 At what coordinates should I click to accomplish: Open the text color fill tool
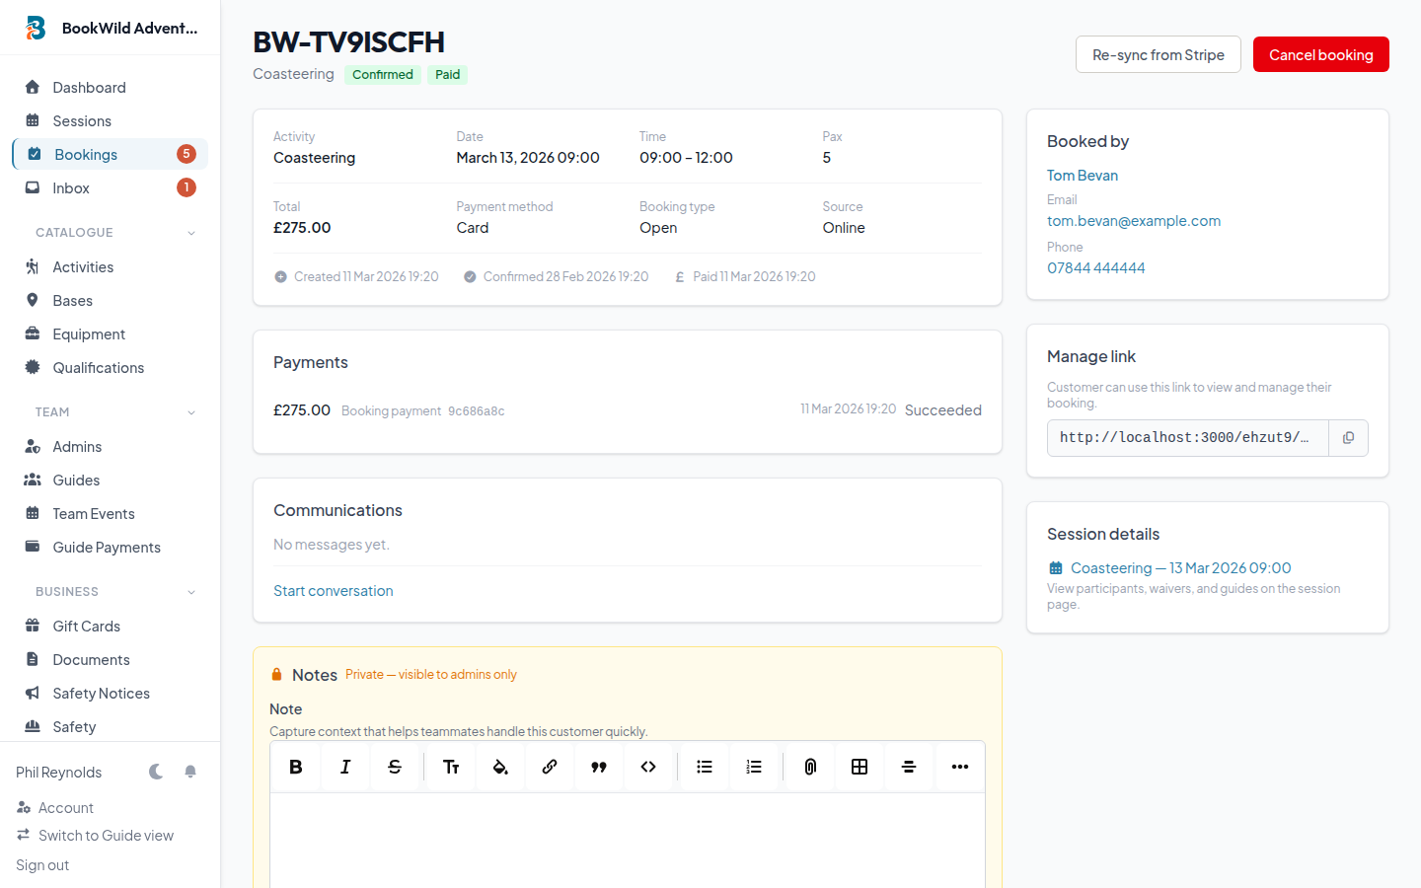(500, 767)
